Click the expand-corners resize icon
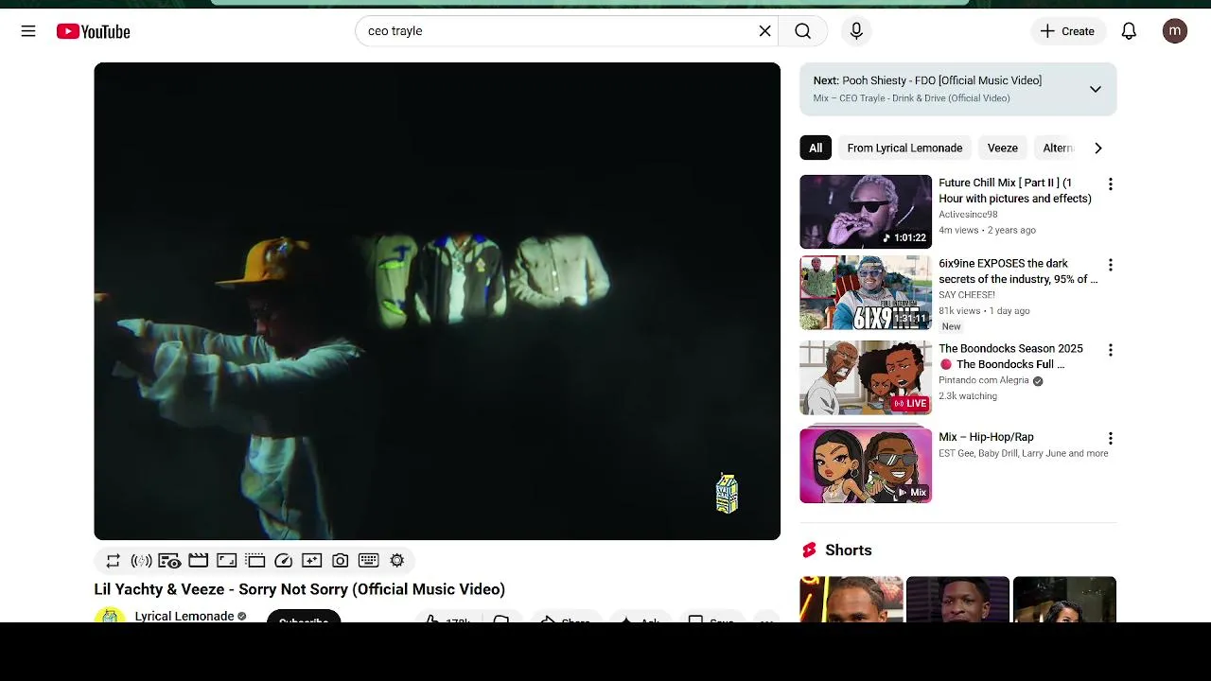1211x681 pixels. coord(226,561)
